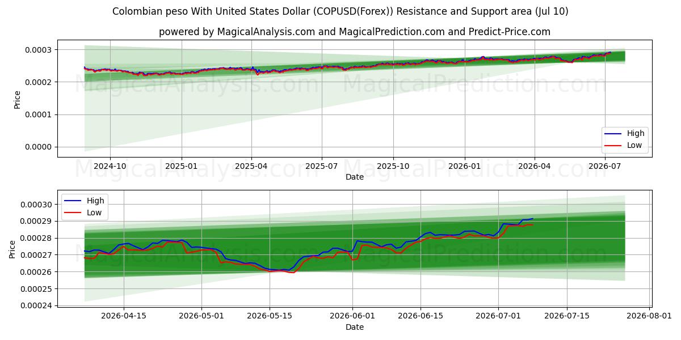Click the 'Price' axis label of bottom chart
681x340 pixels.
click(x=13, y=249)
